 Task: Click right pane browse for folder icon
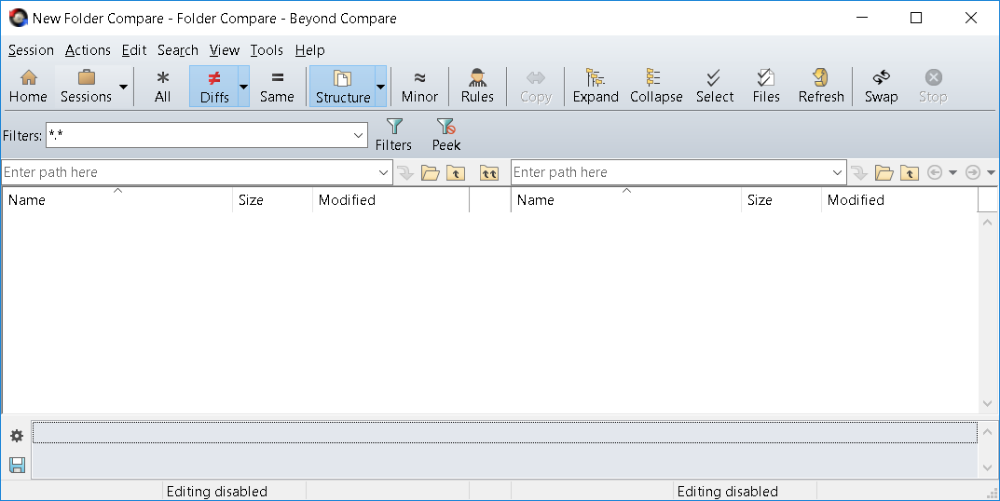pos(884,172)
